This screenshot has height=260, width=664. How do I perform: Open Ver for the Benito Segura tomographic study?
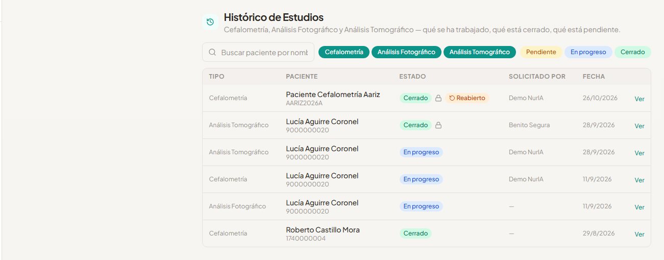(x=640, y=126)
